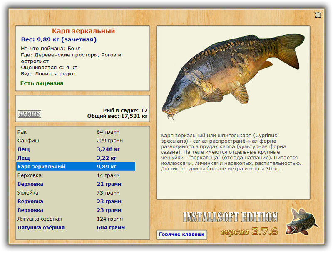Click the Карп зеркальный title heading

tap(84, 31)
